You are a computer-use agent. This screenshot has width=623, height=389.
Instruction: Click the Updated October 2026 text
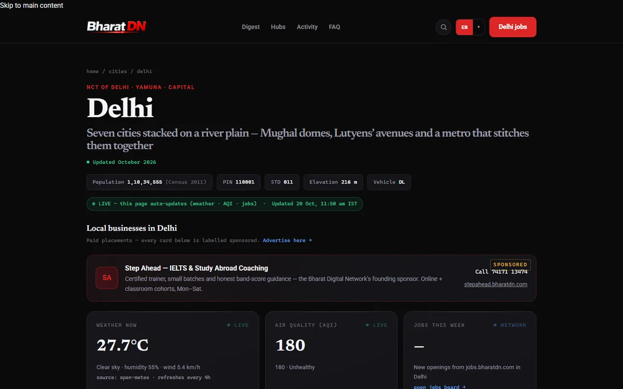(124, 162)
